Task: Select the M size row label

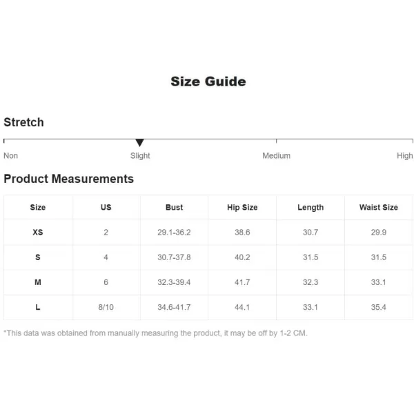Action: [x=38, y=282]
